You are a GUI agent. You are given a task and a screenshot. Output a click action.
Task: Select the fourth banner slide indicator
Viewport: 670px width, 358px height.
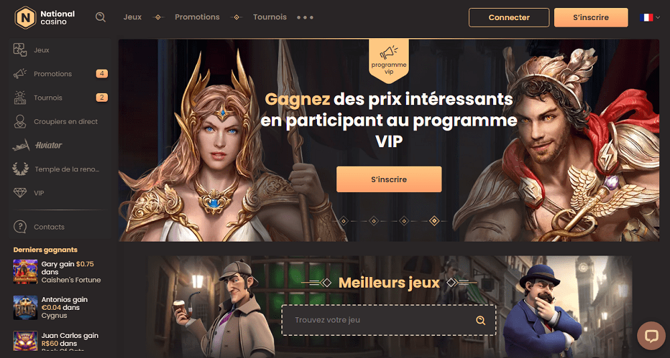434,221
